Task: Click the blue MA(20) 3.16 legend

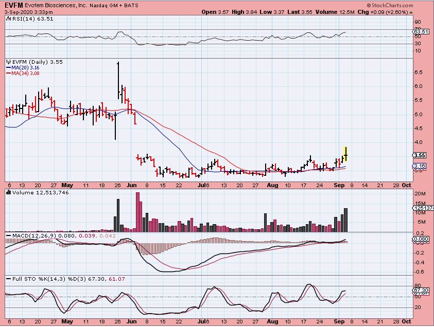Action: 23,68
